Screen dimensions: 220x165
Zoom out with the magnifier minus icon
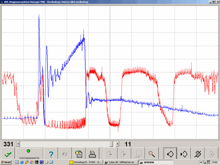tap(152, 153)
